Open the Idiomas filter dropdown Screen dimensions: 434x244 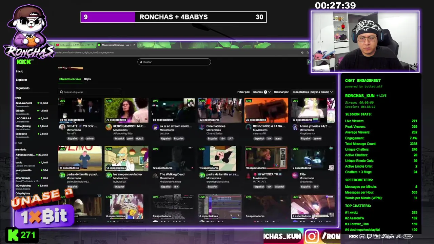(x=262, y=92)
